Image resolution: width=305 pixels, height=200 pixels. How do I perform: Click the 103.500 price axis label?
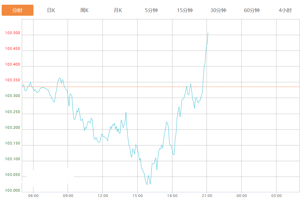point(12,33)
